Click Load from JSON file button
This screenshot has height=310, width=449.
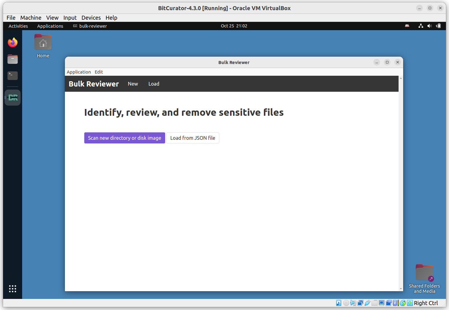tap(193, 138)
